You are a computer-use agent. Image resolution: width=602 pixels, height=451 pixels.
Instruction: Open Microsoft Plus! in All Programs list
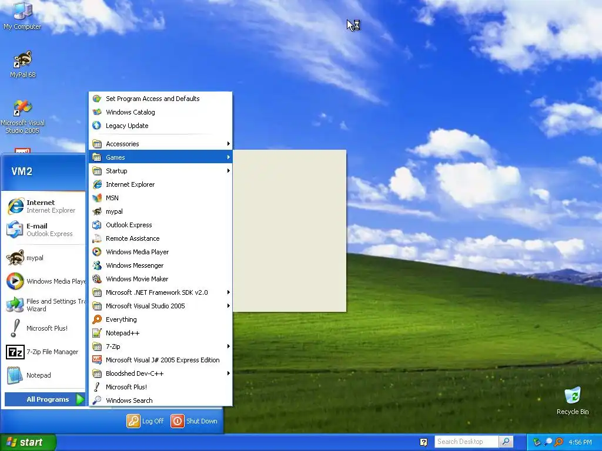click(160, 387)
